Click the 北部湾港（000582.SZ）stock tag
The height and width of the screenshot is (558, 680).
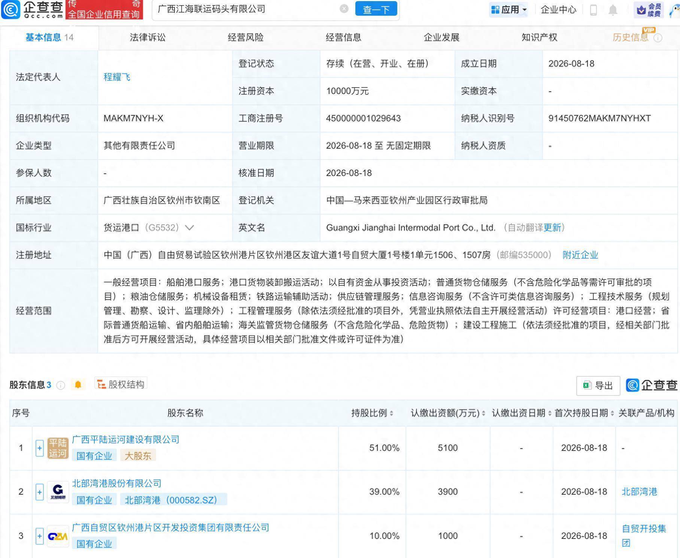[173, 500]
